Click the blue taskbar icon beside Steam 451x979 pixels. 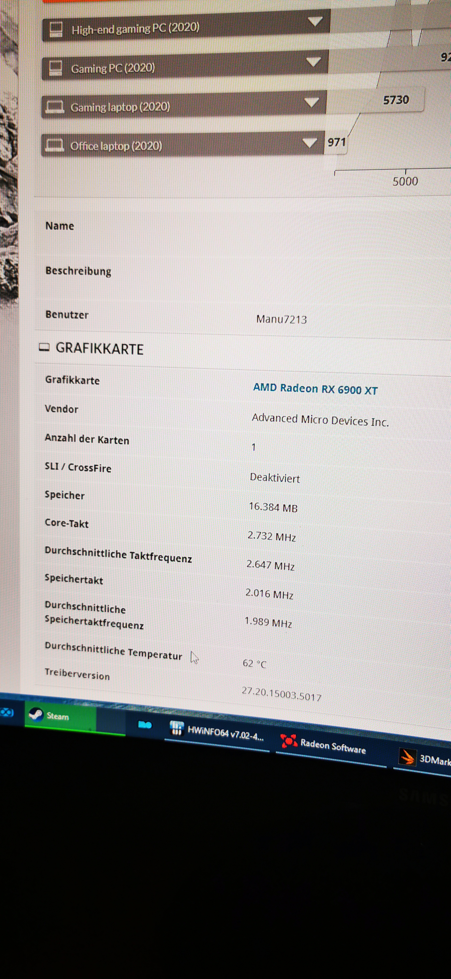click(145, 725)
